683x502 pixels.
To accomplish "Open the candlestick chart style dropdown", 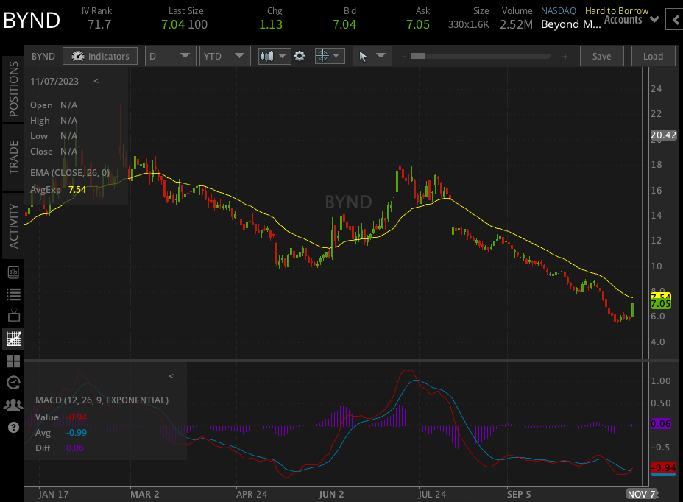I will [x=274, y=56].
